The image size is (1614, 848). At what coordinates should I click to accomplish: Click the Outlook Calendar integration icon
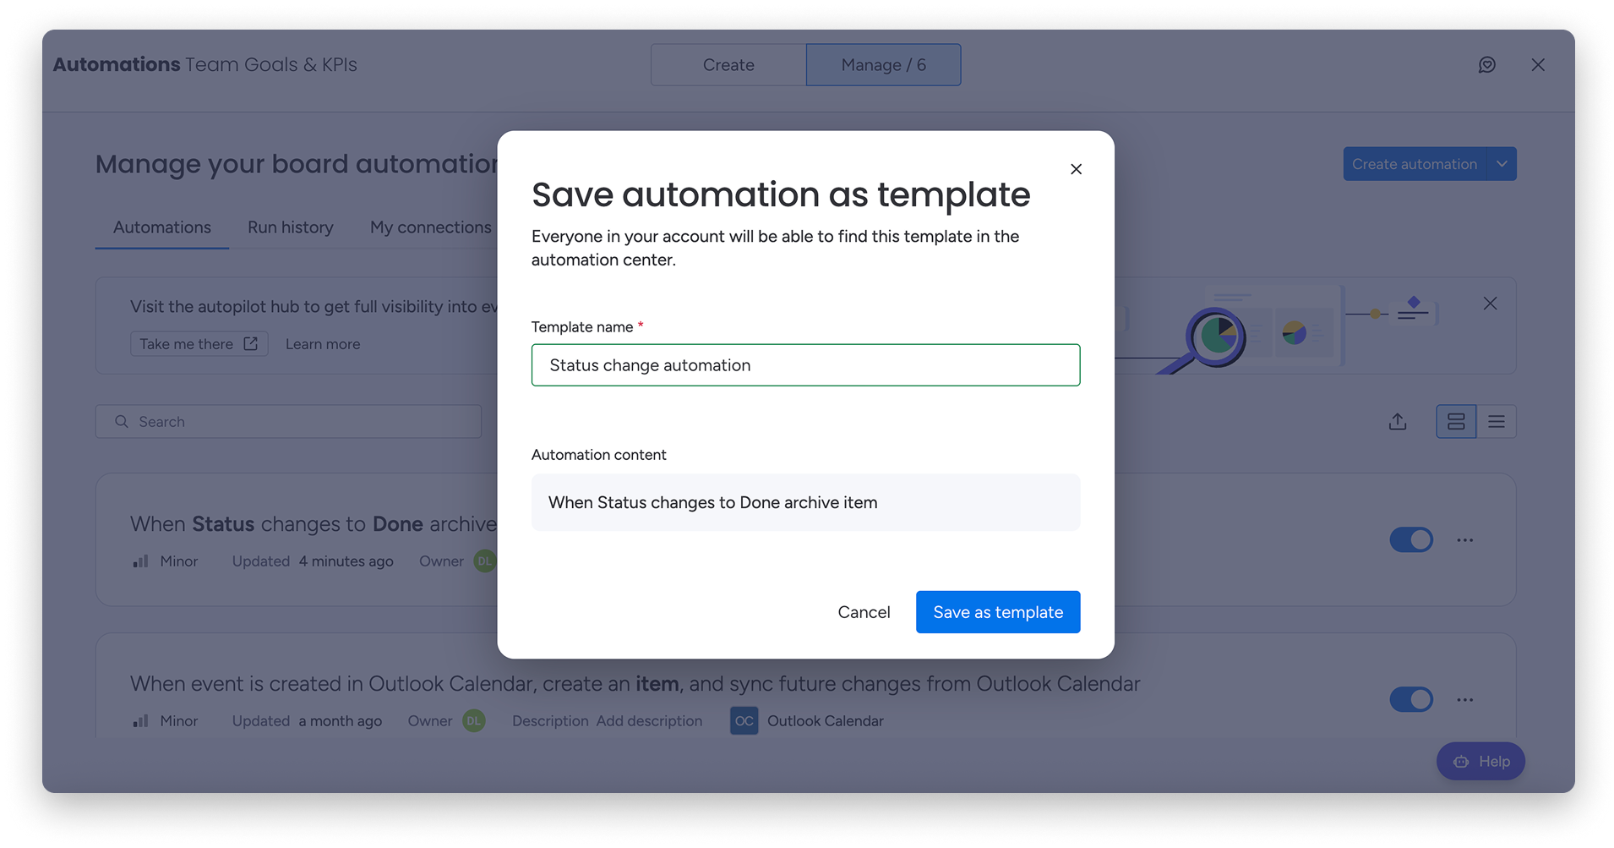coord(744,721)
